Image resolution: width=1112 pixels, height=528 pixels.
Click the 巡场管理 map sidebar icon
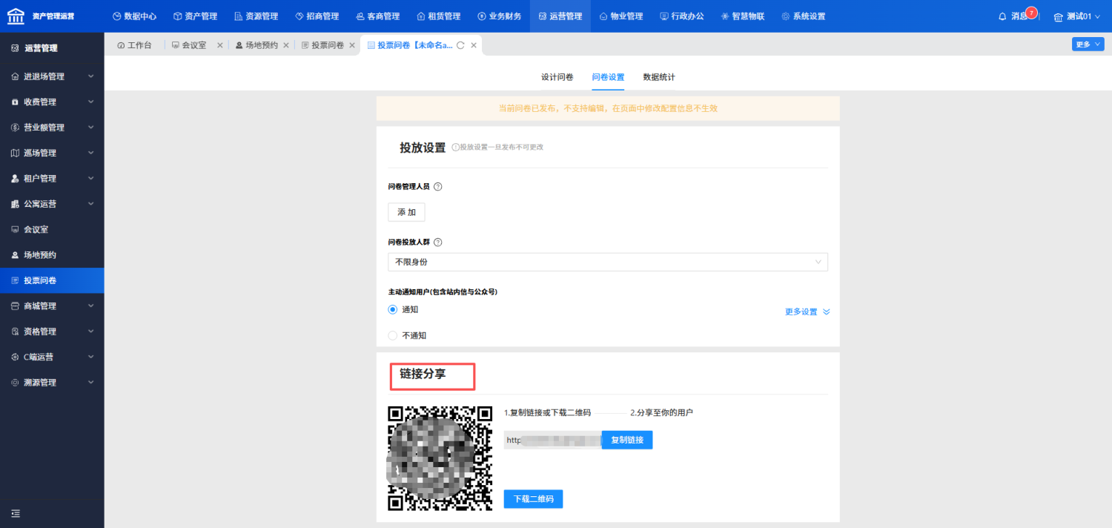click(x=15, y=153)
